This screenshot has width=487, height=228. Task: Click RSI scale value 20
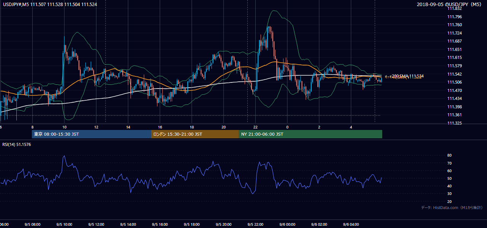point(449,201)
